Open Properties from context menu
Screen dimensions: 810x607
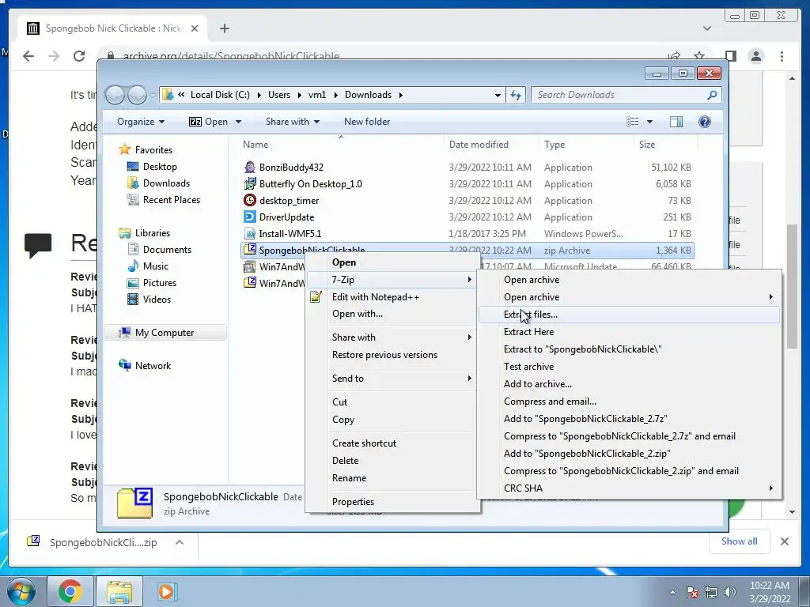pos(392,502)
